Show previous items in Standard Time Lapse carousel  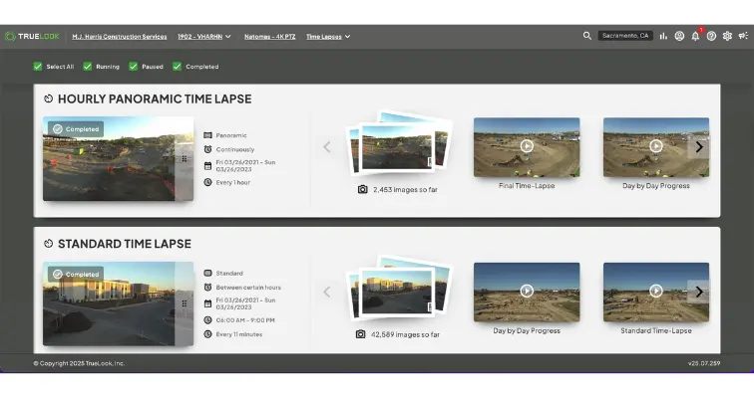[x=327, y=292]
